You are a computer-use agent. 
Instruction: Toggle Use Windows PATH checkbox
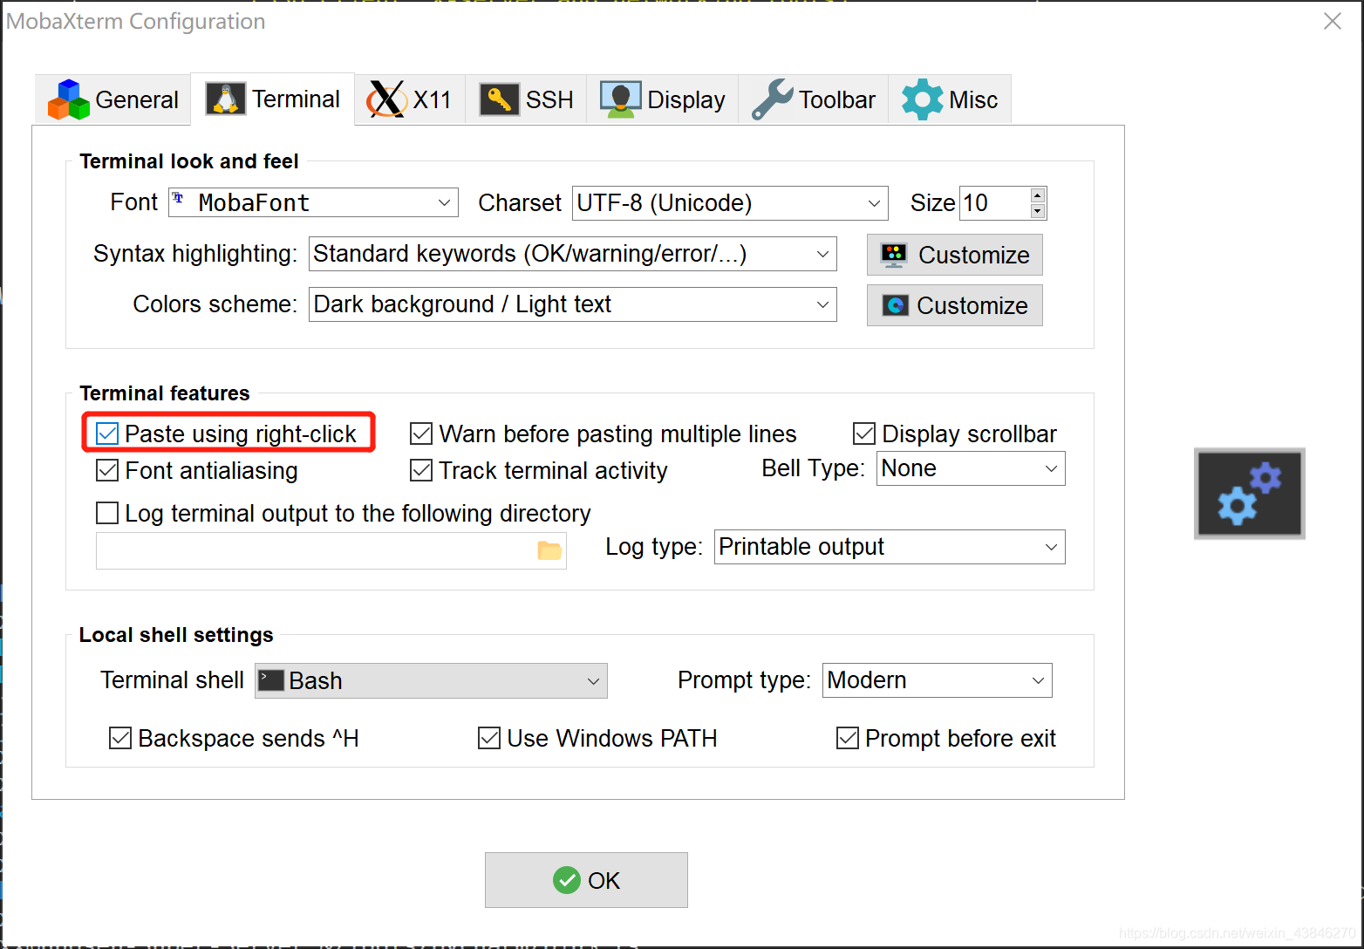click(489, 738)
